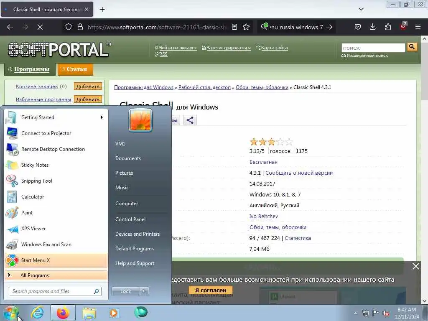Viewport: 428px width, 321px height.
Task: Launch Sticky Notes
Action: click(56, 165)
